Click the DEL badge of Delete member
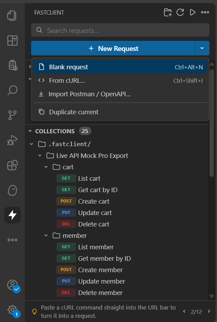 pyautogui.click(x=66, y=293)
